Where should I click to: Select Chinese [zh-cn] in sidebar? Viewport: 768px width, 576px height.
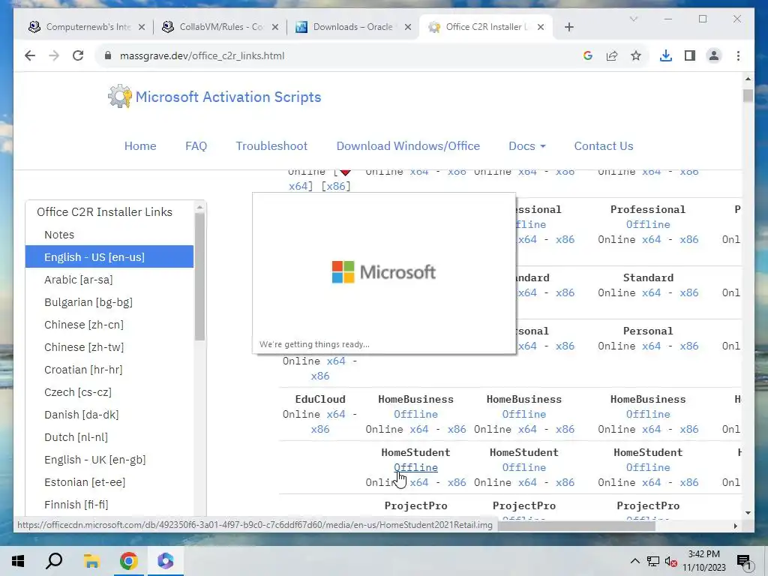(84, 325)
